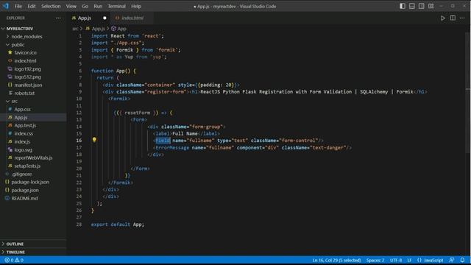471x265 pixels.
Task: Click App.js in the breadcrumb
Action: tap(98, 29)
